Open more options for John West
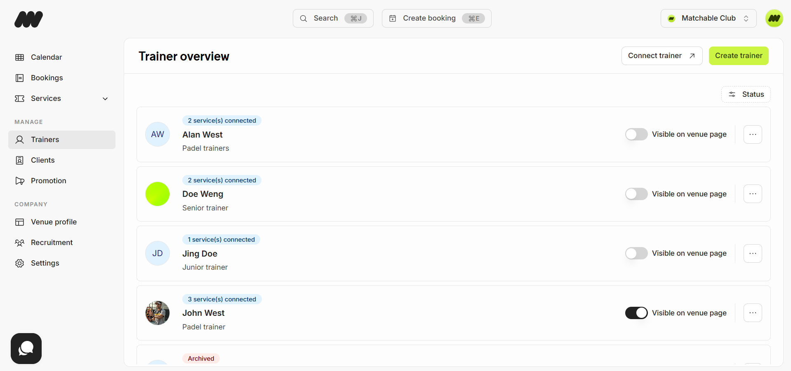 (x=753, y=313)
